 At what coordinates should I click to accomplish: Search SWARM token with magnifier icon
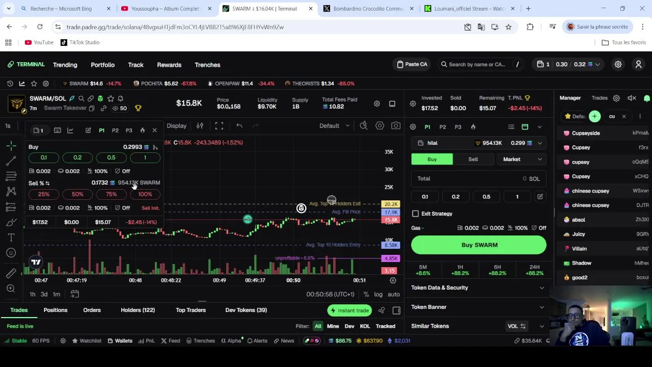[x=81, y=98]
